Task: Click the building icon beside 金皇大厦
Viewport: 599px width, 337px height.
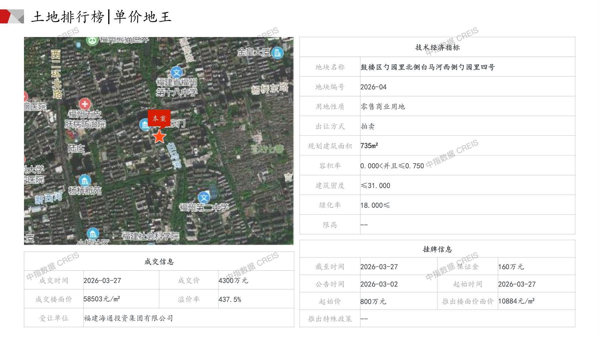Action: (277, 52)
